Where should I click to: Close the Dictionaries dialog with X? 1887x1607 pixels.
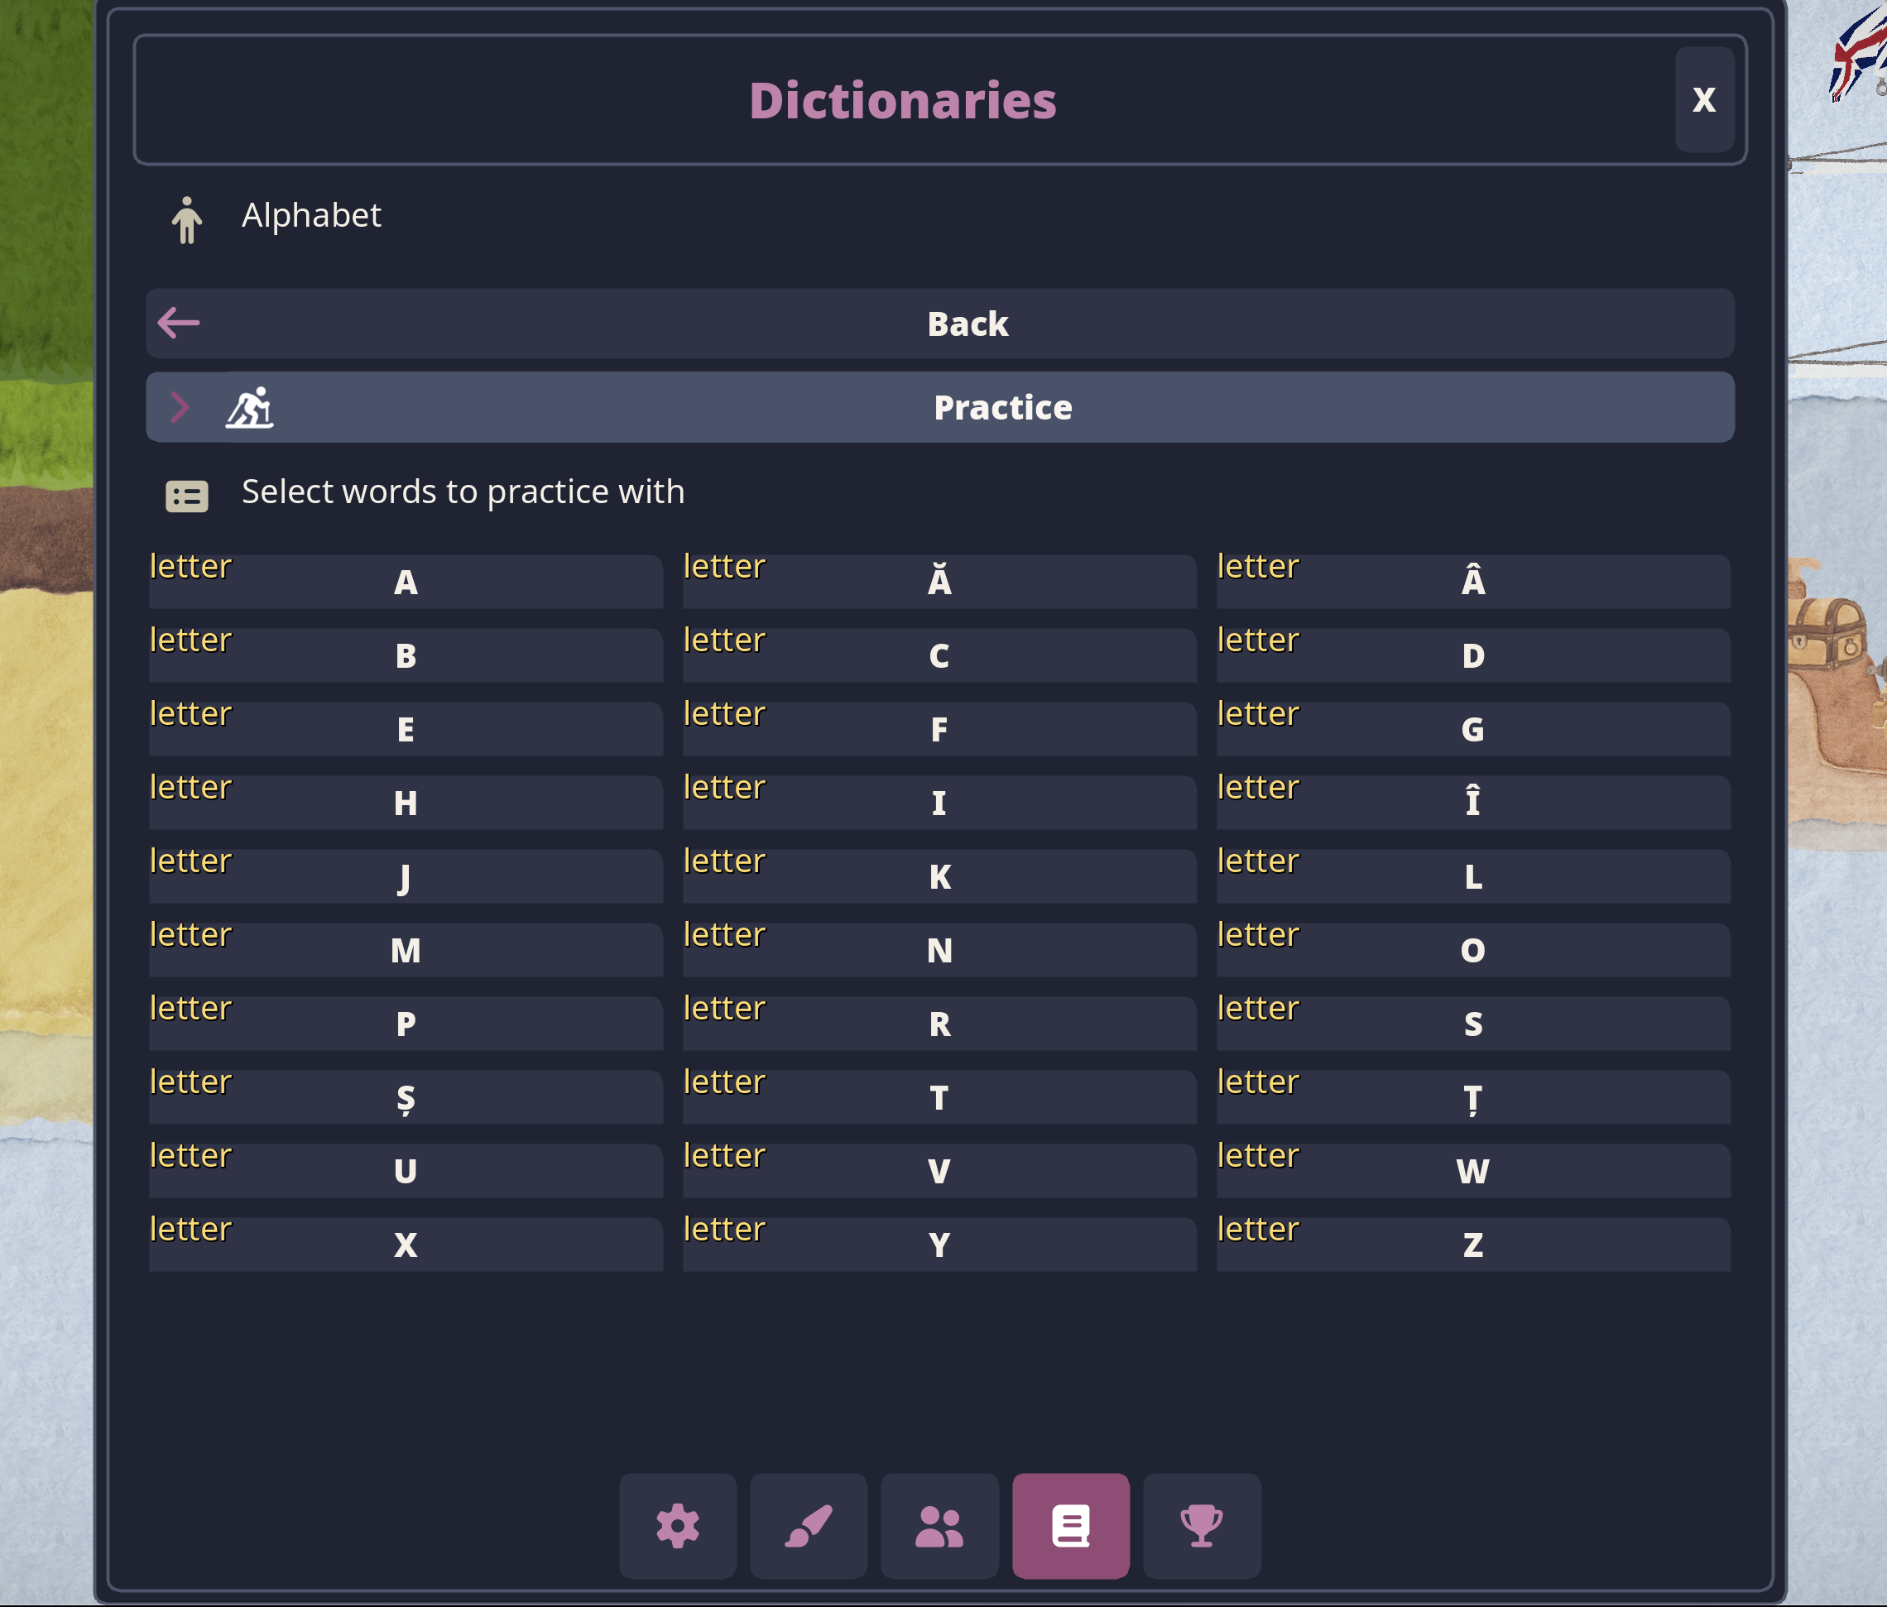coord(1704,99)
